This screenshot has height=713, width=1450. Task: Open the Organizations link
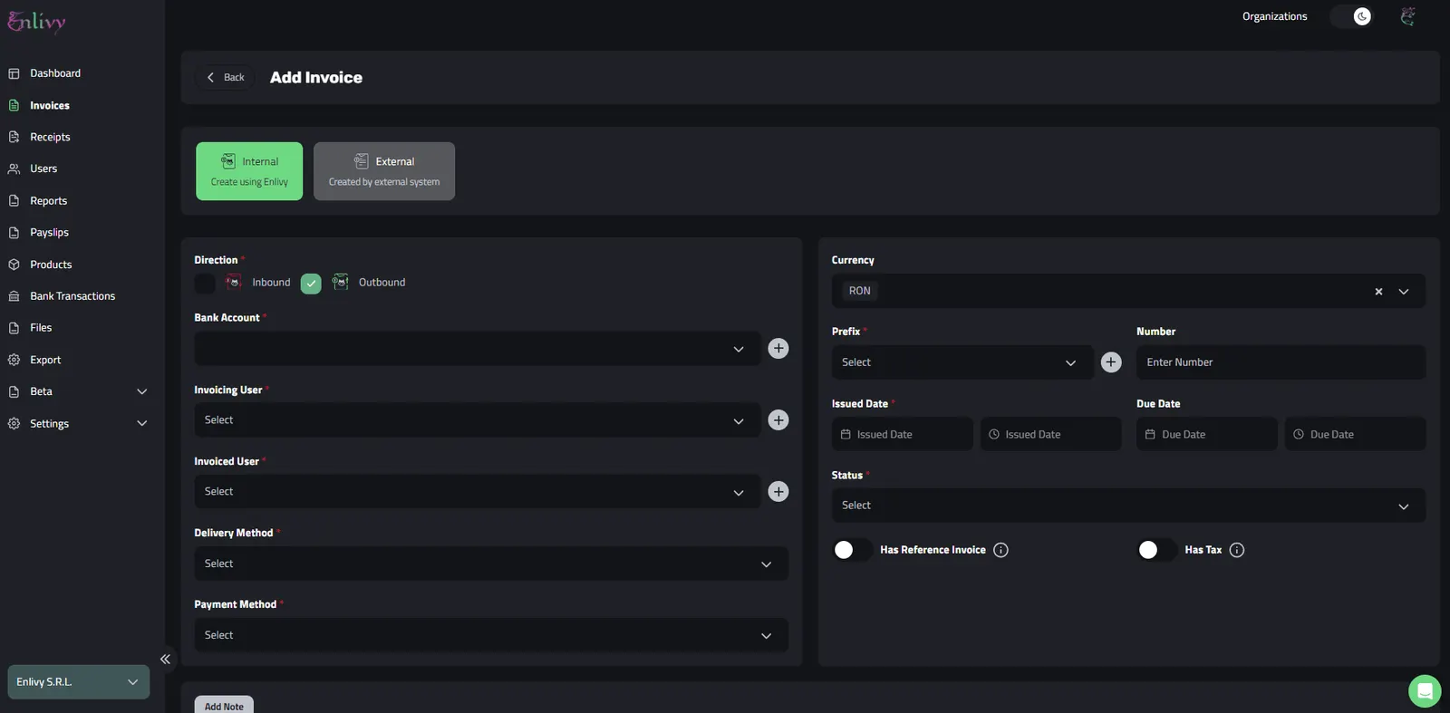pyautogui.click(x=1275, y=16)
